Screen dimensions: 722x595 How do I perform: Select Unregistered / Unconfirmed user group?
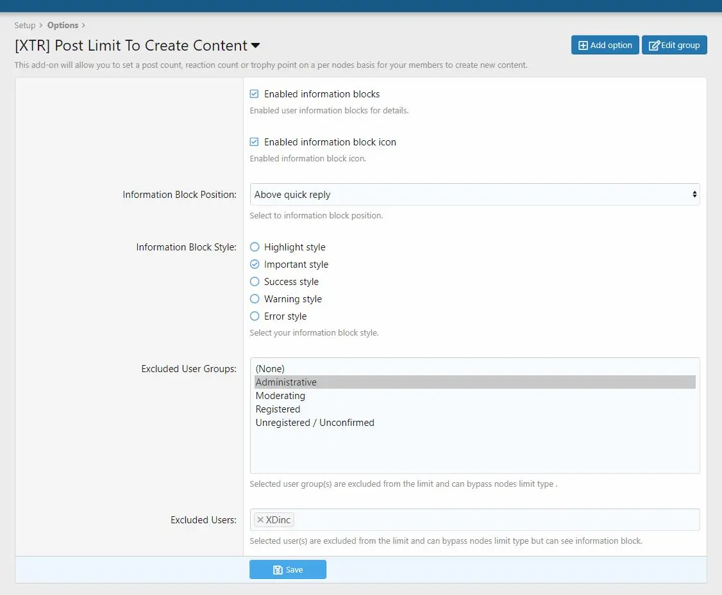[x=474, y=422]
